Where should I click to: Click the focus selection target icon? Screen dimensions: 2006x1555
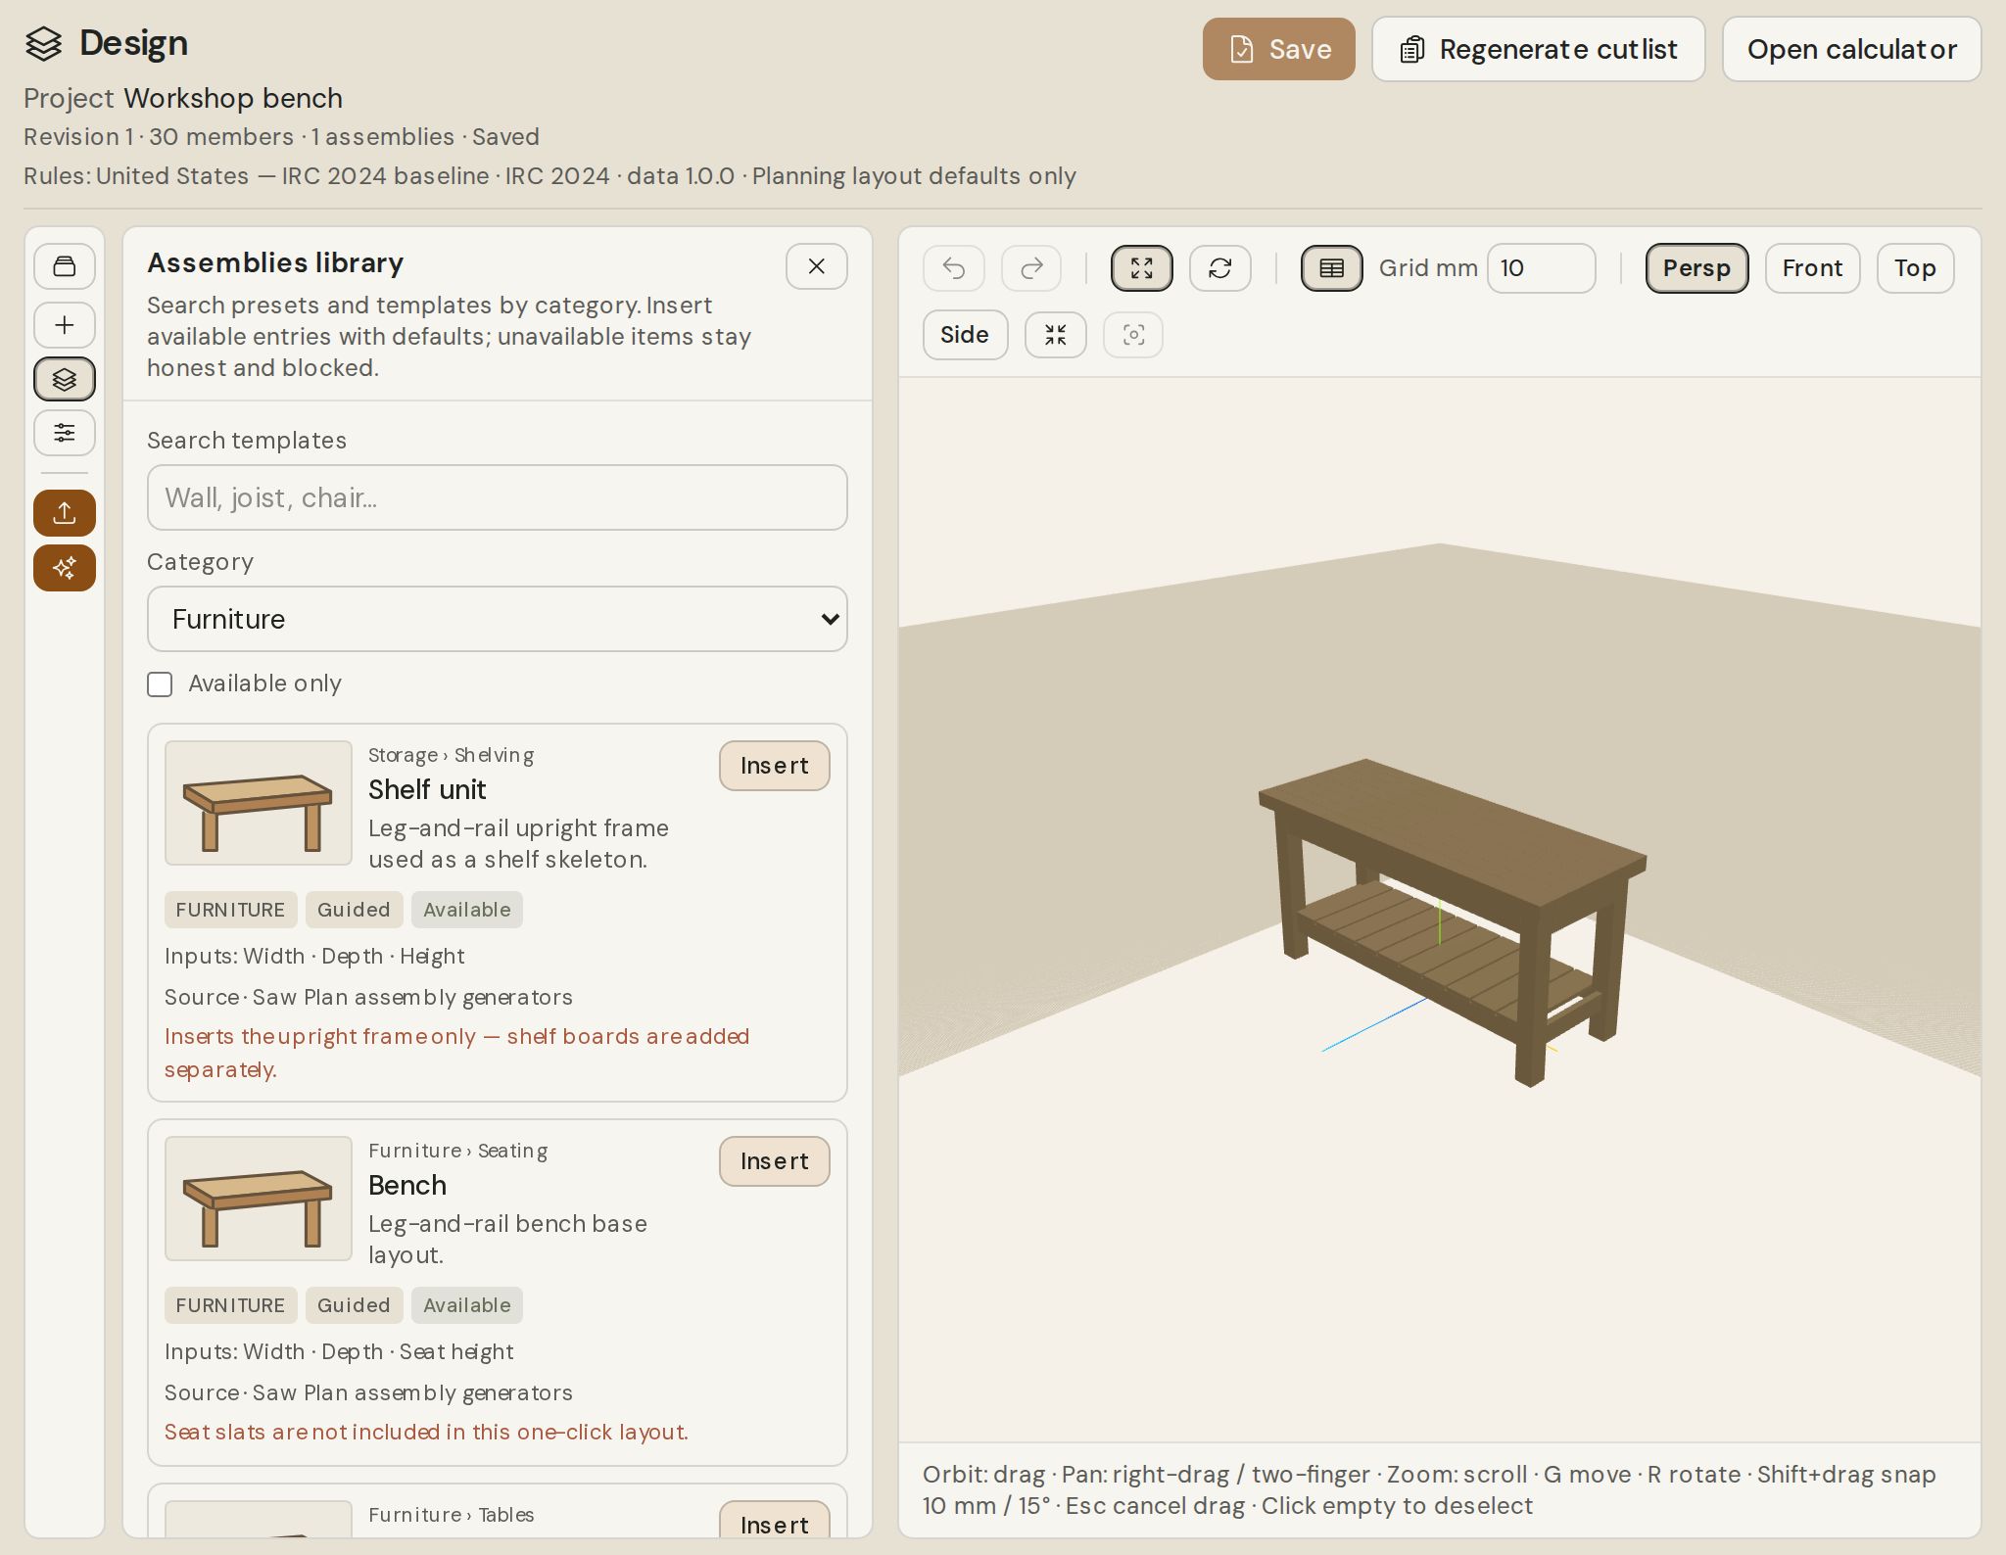coord(1133,335)
